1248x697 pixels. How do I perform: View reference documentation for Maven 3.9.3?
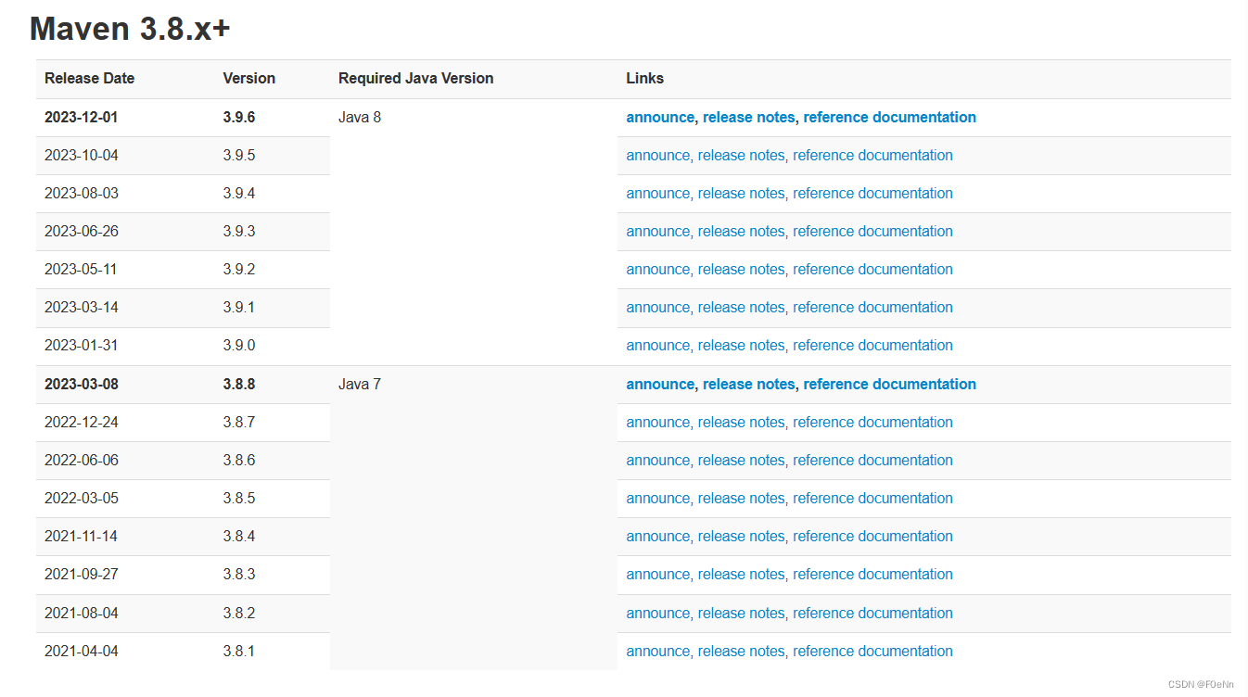click(872, 231)
